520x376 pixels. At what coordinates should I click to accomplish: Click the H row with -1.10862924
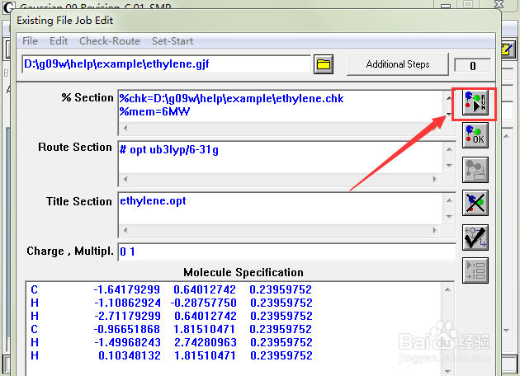pyautogui.click(x=171, y=303)
